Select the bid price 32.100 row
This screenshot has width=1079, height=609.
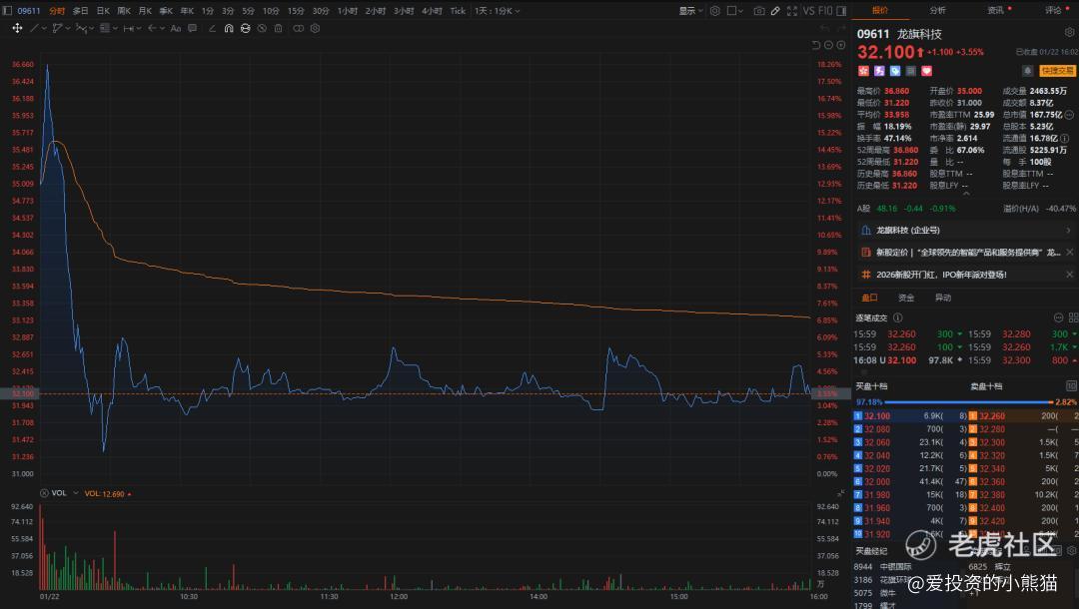pos(910,416)
